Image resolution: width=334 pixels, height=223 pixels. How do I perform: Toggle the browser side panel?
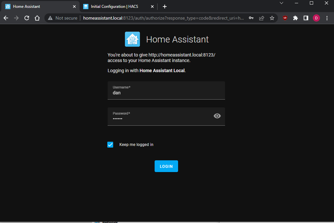(x=306, y=18)
